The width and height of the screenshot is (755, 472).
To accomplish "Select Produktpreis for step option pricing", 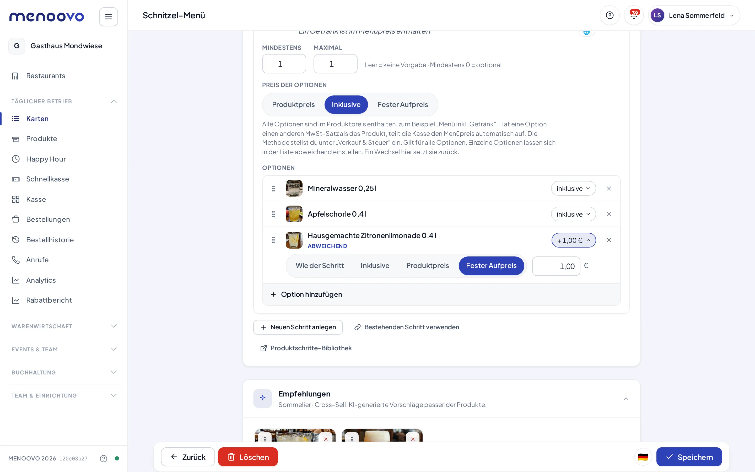I will point(293,105).
